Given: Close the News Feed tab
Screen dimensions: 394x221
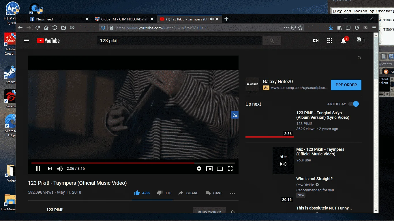Looking at the screenshot, I should [x=87, y=19].
